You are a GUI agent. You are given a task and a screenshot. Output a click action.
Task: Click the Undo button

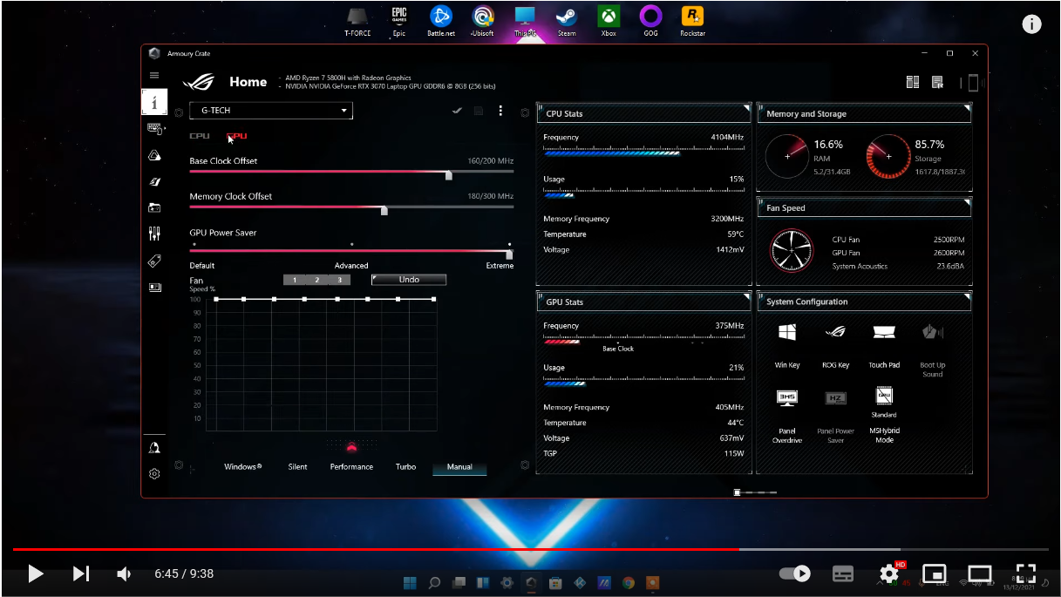(409, 280)
